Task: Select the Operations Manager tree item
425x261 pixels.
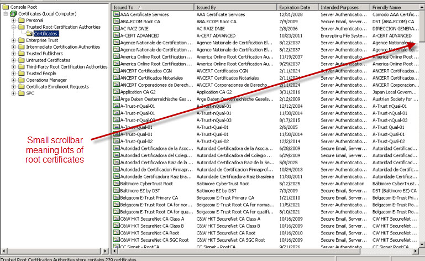Action: tap(46, 80)
